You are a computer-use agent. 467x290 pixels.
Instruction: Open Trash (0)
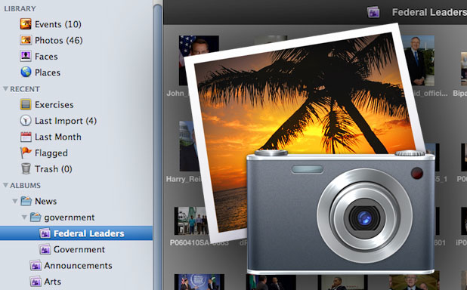click(x=54, y=169)
